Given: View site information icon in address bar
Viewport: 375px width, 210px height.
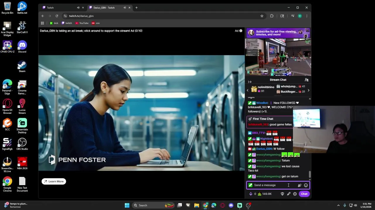Looking at the screenshot, I should 65,16.
